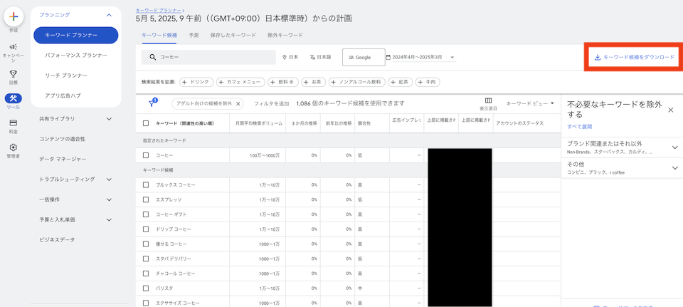Check the バリスタ checkbox
The width and height of the screenshot is (683, 307).
point(146,288)
